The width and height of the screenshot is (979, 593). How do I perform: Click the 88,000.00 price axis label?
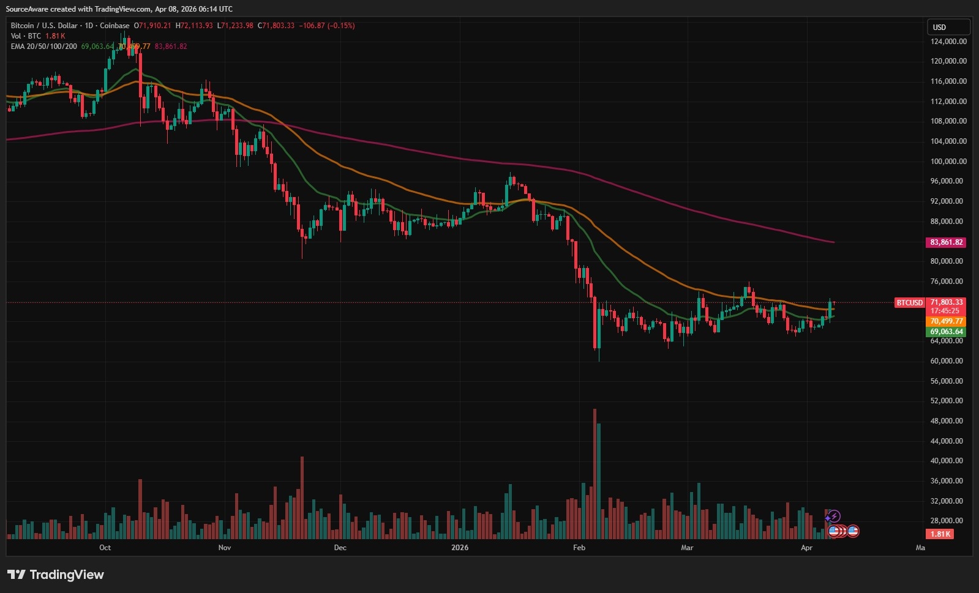[947, 222]
